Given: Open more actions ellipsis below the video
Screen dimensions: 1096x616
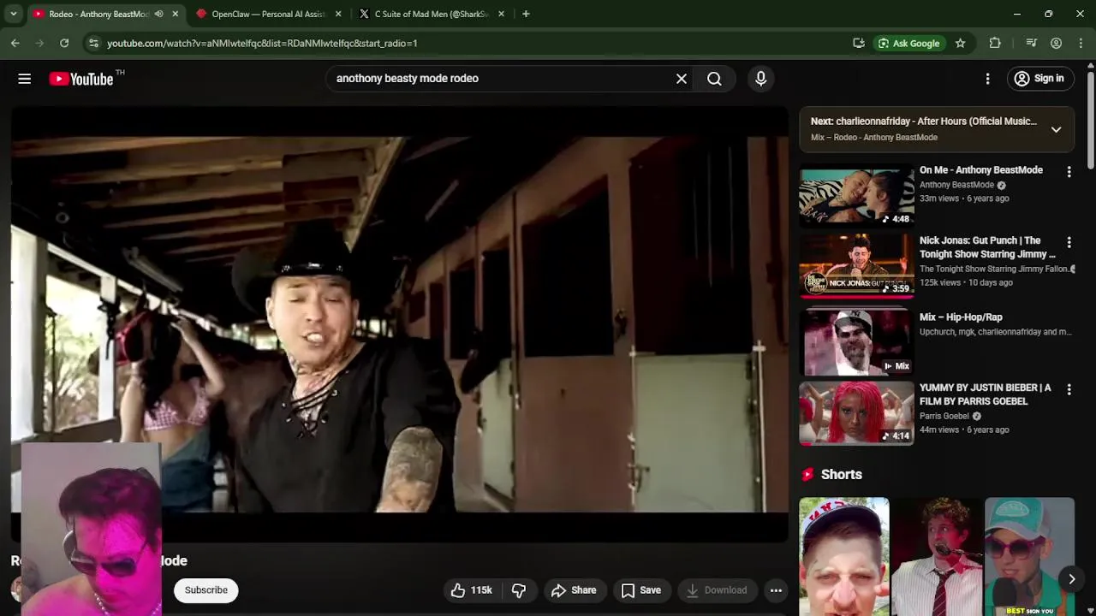Looking at the screenshot, I should pyautogui.click(x=776, y=590).
